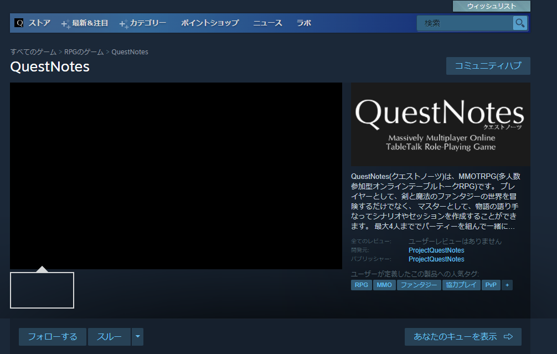Image resolution: width=557 pixels, height=354 pixels.
Task: Select the highlighted media thumbnail
Action: [x=42, y=290]
